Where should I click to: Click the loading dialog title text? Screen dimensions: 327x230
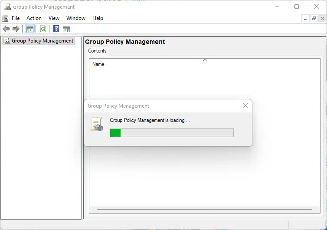(118, 106)
